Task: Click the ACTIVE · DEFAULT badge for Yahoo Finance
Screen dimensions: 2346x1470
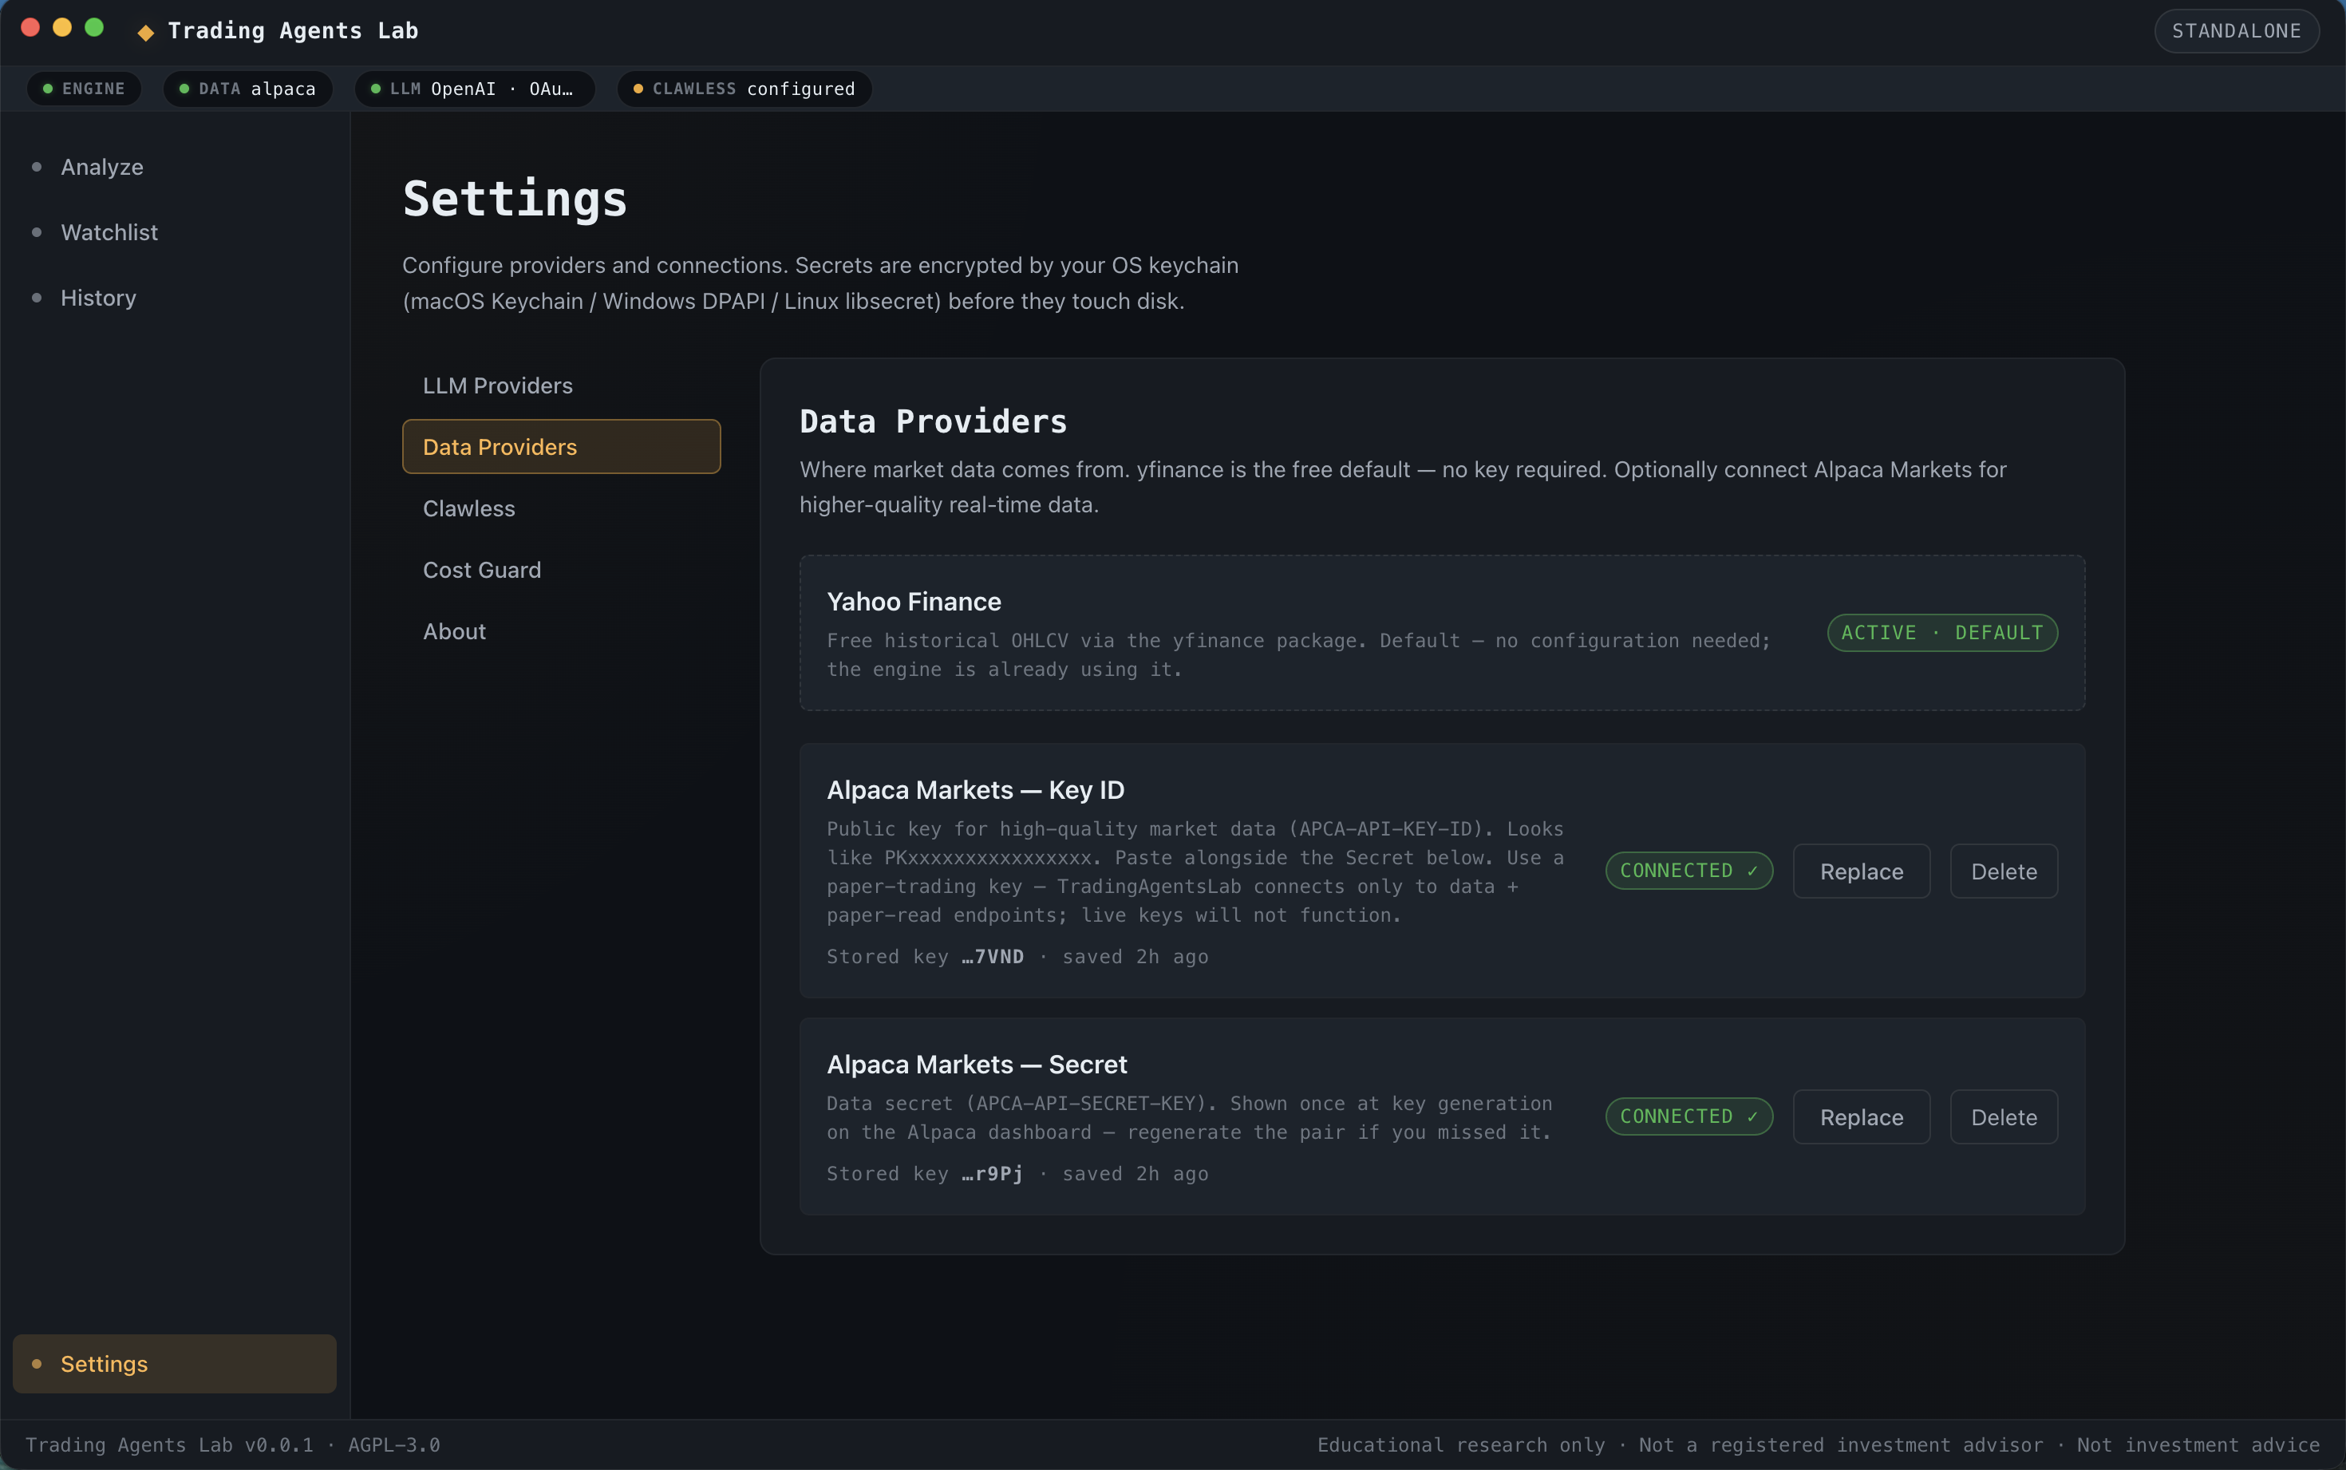Action: click(1941, 633)
